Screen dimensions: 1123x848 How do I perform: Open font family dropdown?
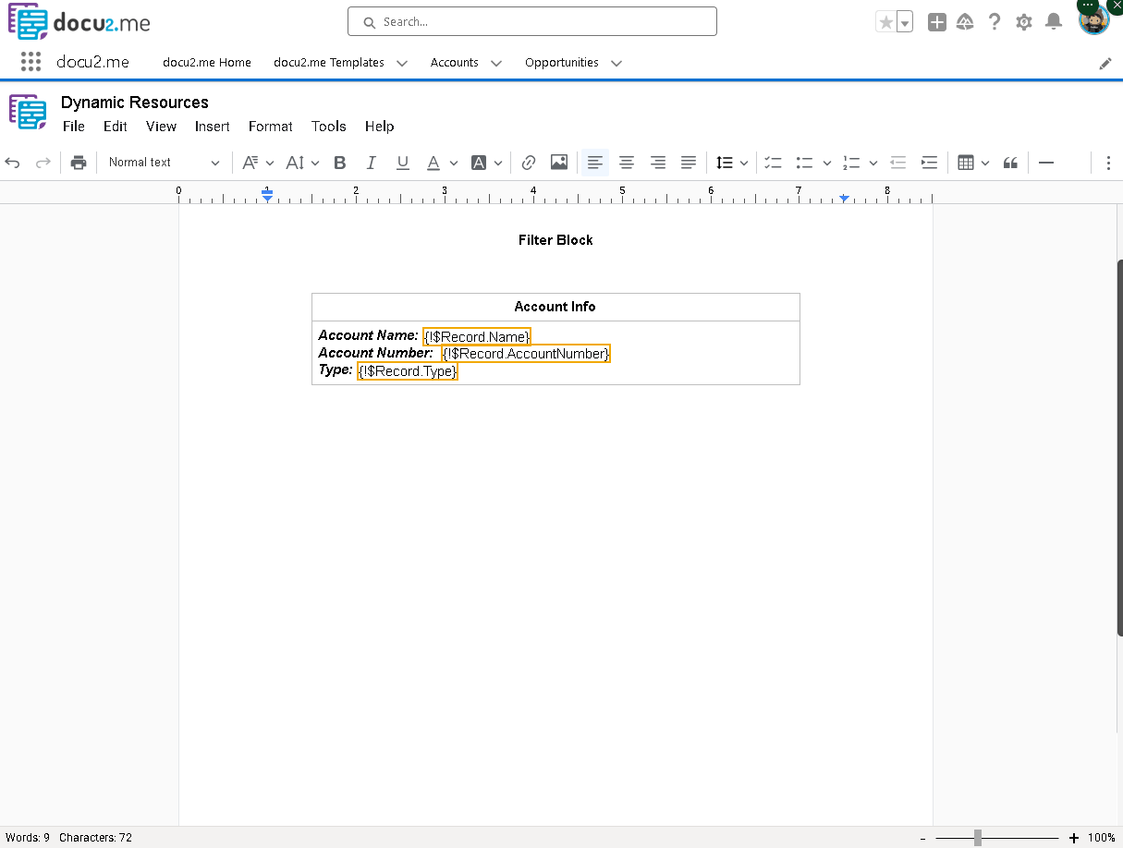pyautogui.click(x=258, y=163)
